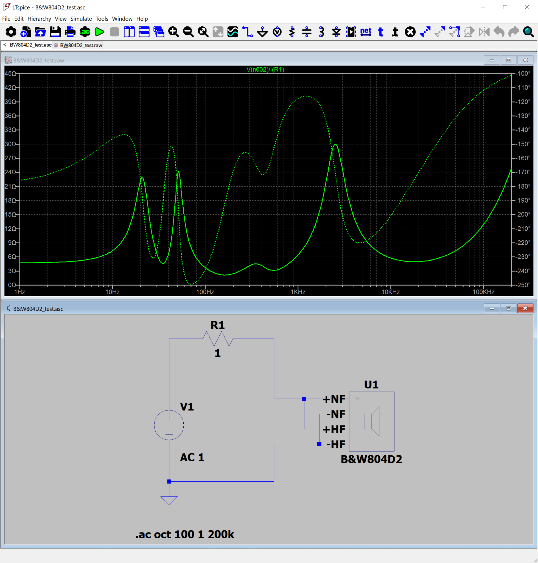This screenshot has height=563, width=538.
Task: Place a diode component
Action: point(336,32)
